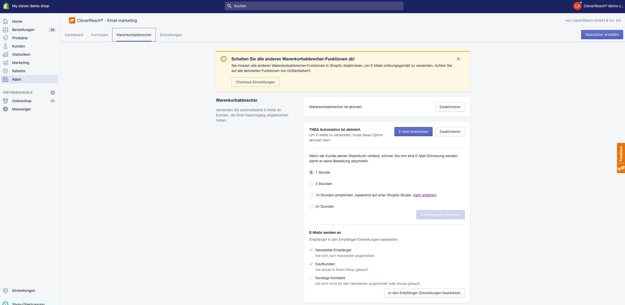
Task: Click the Bestellungen inbox icon
Action: tap(5, 30)
